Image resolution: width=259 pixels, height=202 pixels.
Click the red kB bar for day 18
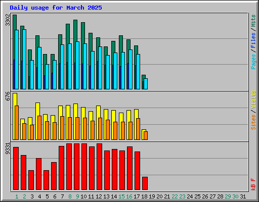coord(145,183)
